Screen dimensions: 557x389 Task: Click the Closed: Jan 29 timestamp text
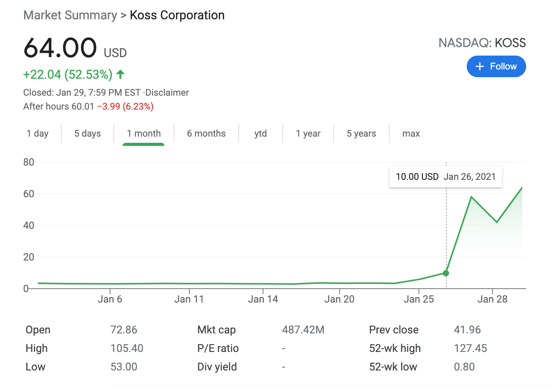point(82,93)
